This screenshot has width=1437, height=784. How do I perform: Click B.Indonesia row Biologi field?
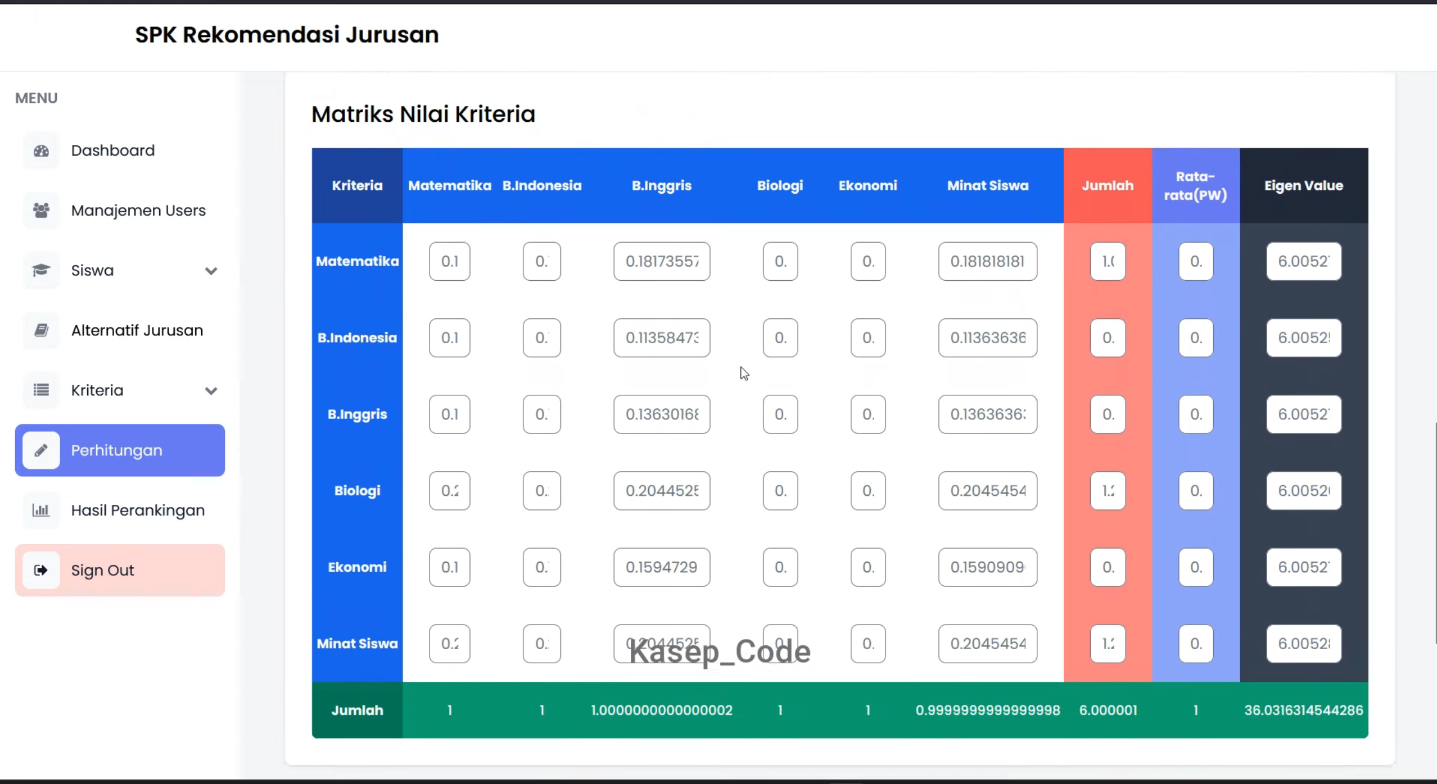click(780, 338)
